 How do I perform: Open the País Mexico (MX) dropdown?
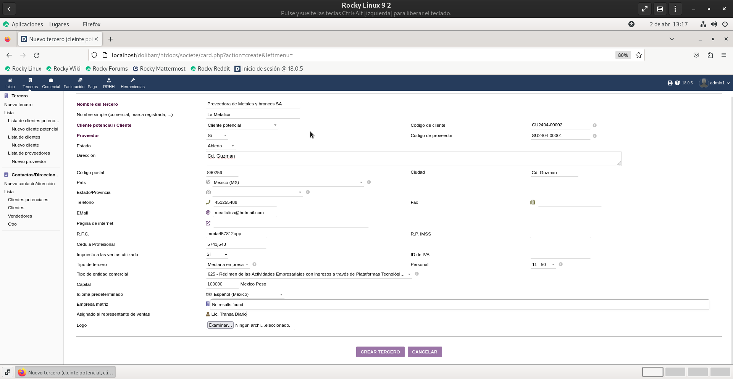pos(287,182)
